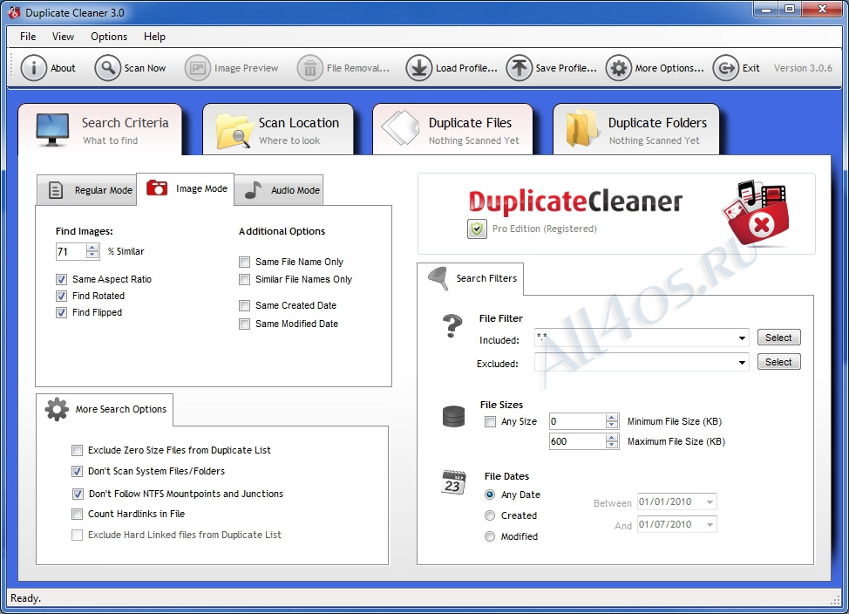Click the Regular Mode document icon
Viewport: 849px width, 614px height.
[x=56, y=190]
